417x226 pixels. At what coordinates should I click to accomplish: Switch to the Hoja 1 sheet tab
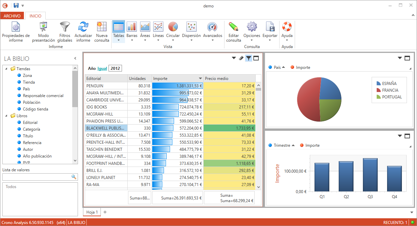click(91, 212)
